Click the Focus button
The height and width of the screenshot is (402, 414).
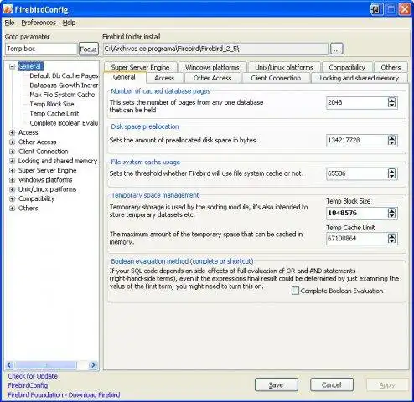tap(89, 49)
